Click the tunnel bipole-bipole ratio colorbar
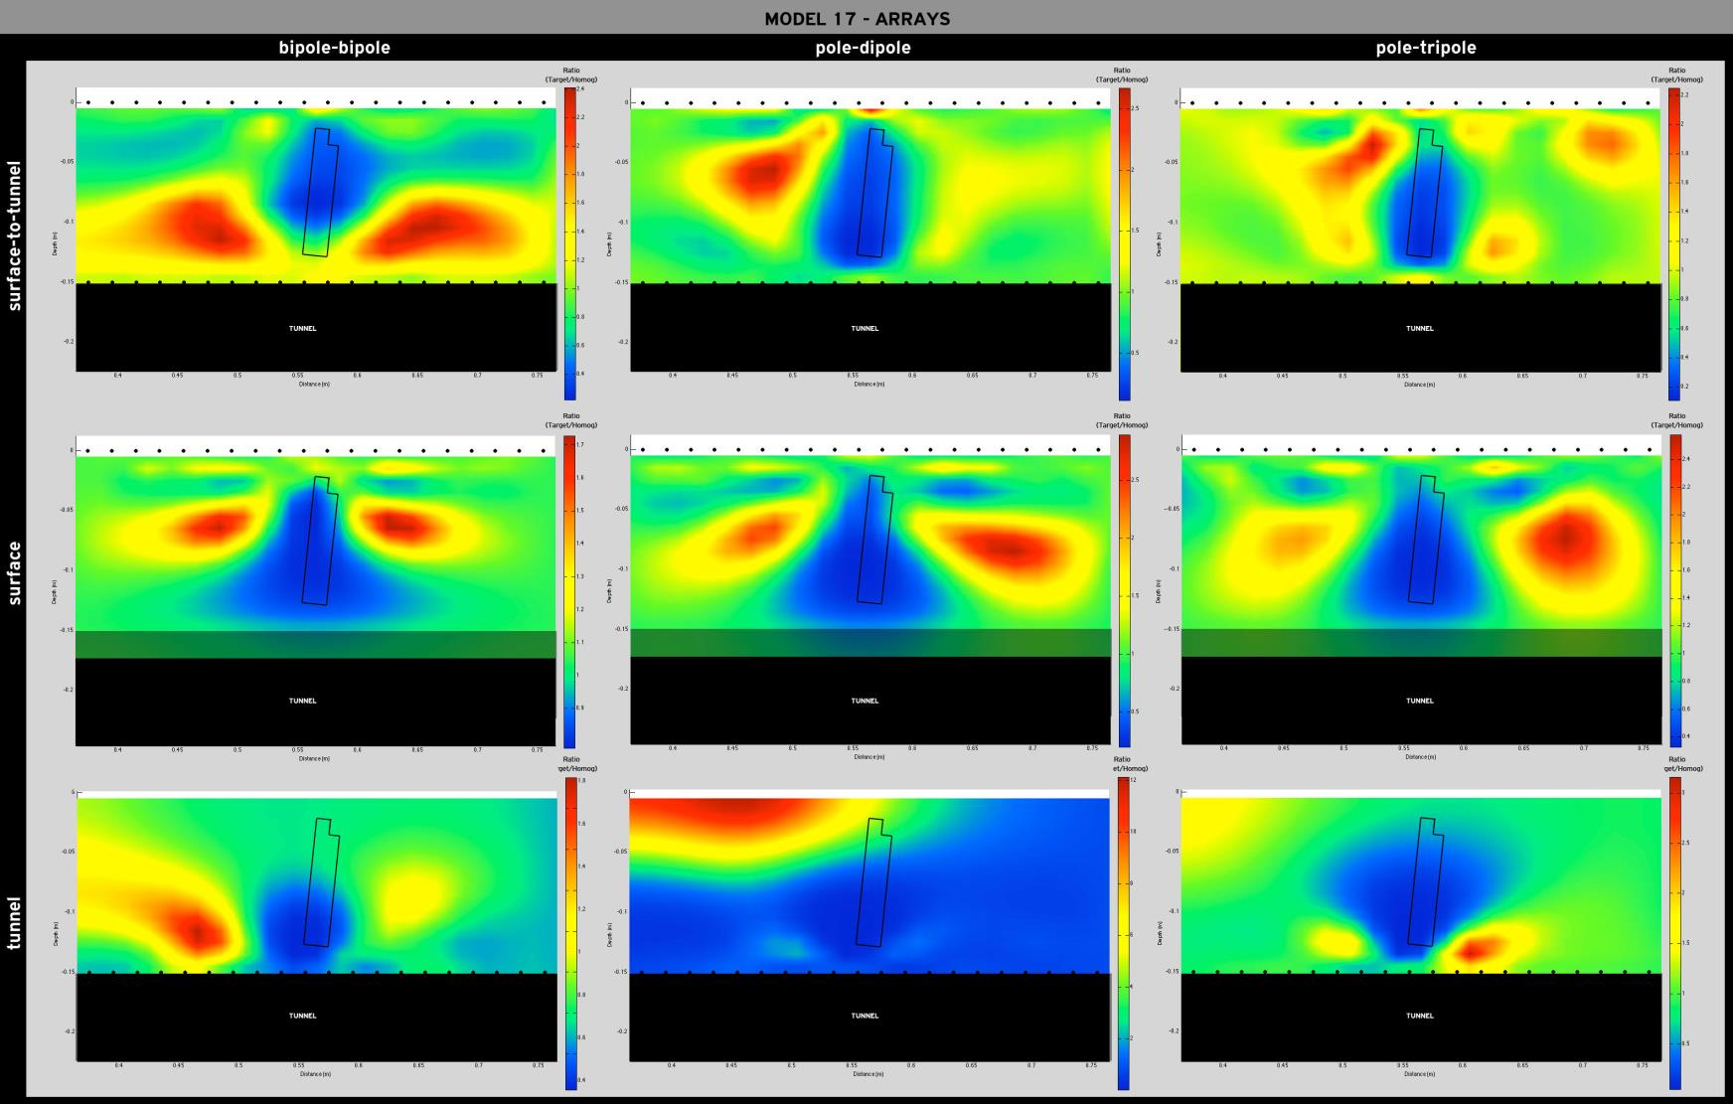 pyautogui.click(x=569, y=934)
